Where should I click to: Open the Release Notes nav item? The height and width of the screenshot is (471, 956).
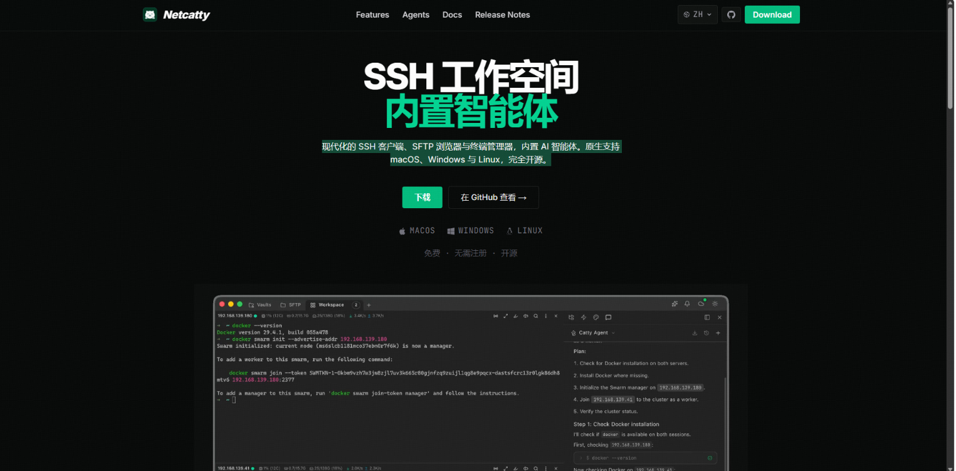tap(502, 14)
